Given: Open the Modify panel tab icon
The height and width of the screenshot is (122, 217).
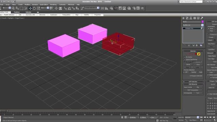Looking at the screenshot, I should [187, 18].
